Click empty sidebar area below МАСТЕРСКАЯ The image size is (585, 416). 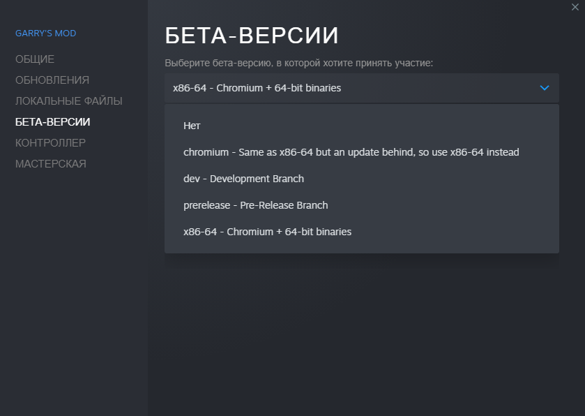click(x=73, y=293)
